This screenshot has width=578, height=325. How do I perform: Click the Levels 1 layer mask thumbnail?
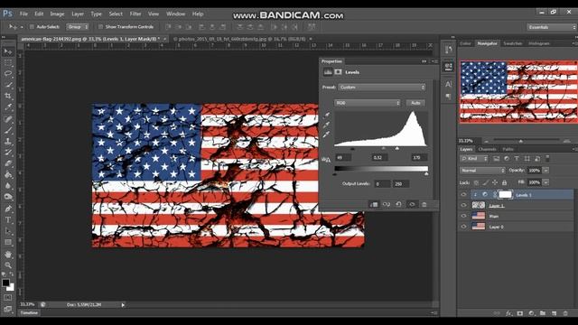pyautogui.click(x=506, y=195)
